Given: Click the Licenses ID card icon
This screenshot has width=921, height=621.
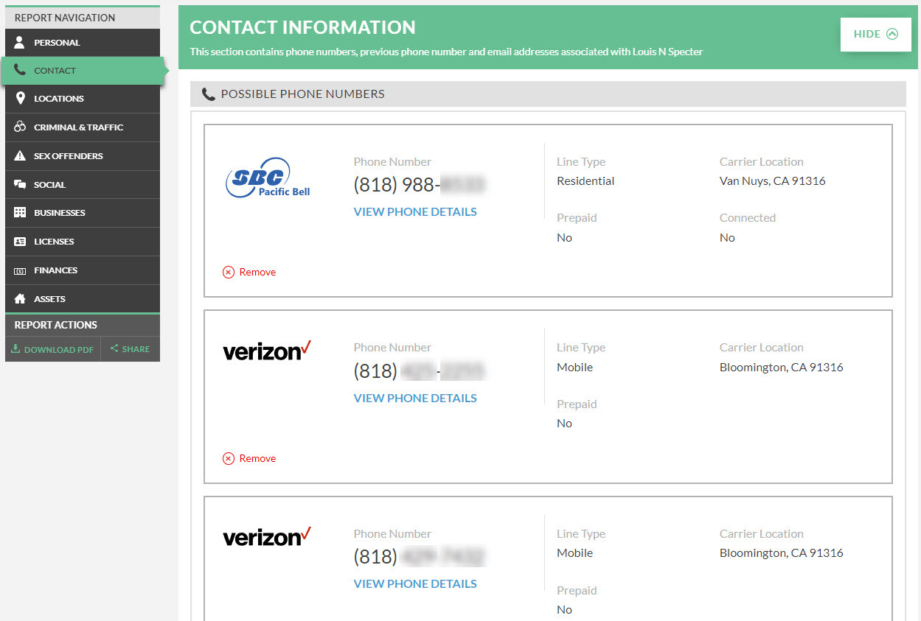Looking at the screenshot, I should click(x=20, y=242).
